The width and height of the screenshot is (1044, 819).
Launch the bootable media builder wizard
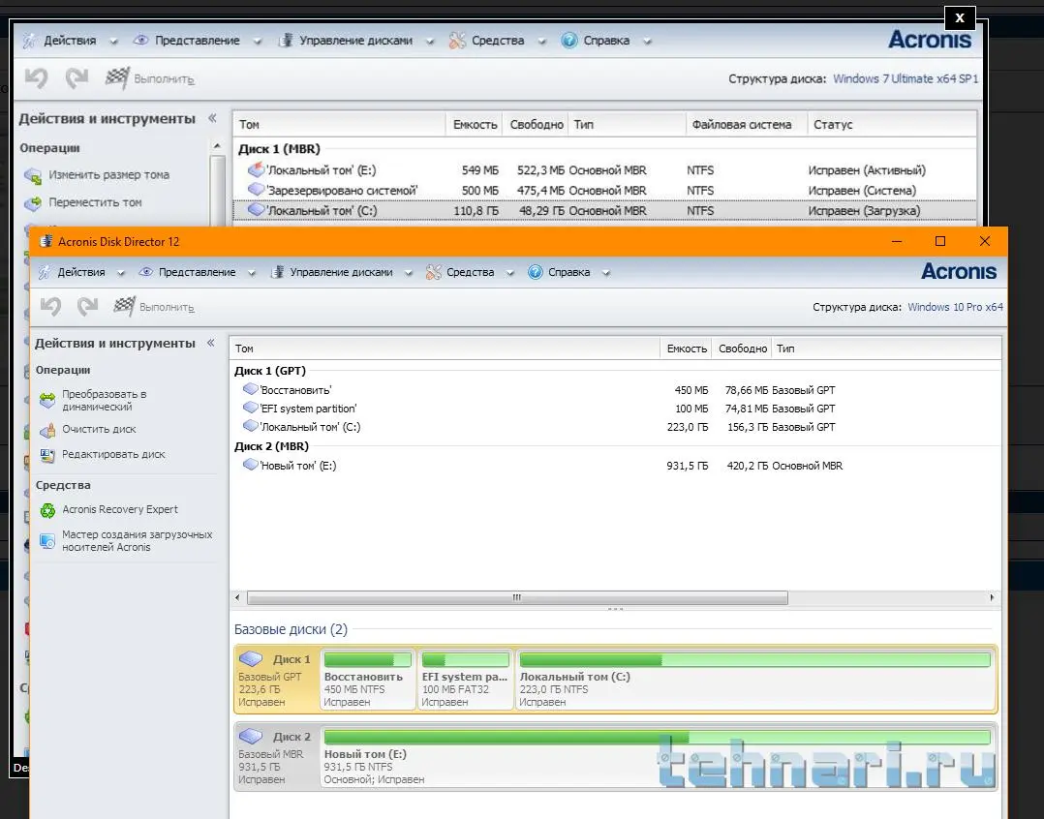tap(137, 540)
